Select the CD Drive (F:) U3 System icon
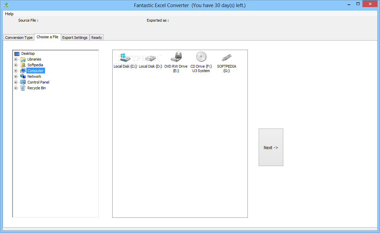 click(x=201, y=57)
